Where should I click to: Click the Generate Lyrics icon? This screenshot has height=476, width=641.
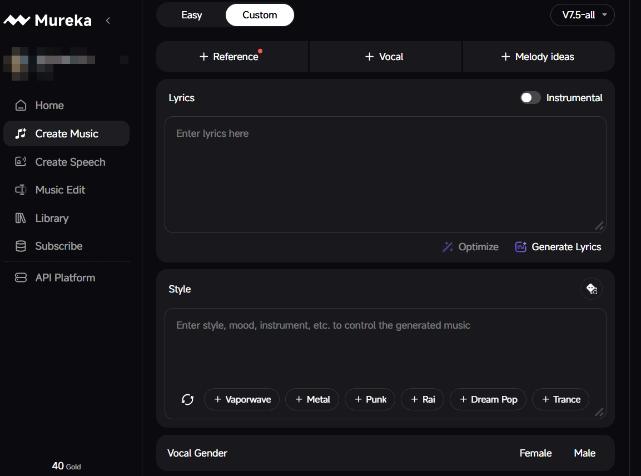click(520, 247)
